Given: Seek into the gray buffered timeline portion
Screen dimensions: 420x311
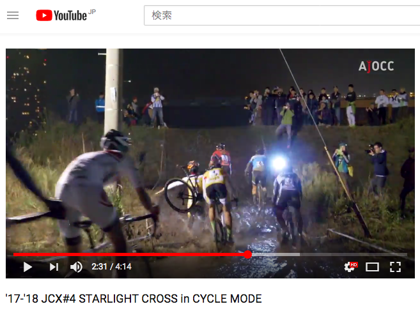Looking at the screenshot, I should coord(276,255).
